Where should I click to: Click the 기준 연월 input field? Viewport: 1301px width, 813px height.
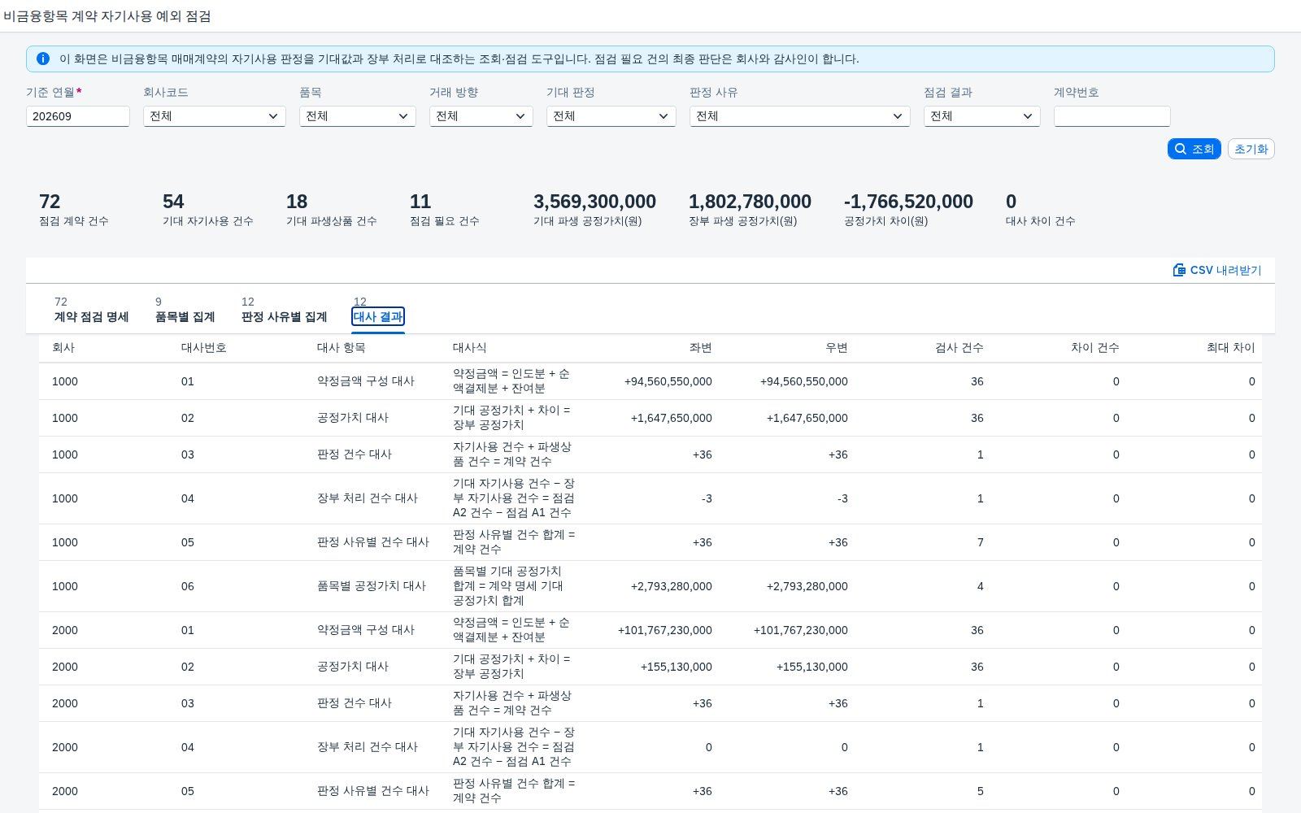click(78, 116)
